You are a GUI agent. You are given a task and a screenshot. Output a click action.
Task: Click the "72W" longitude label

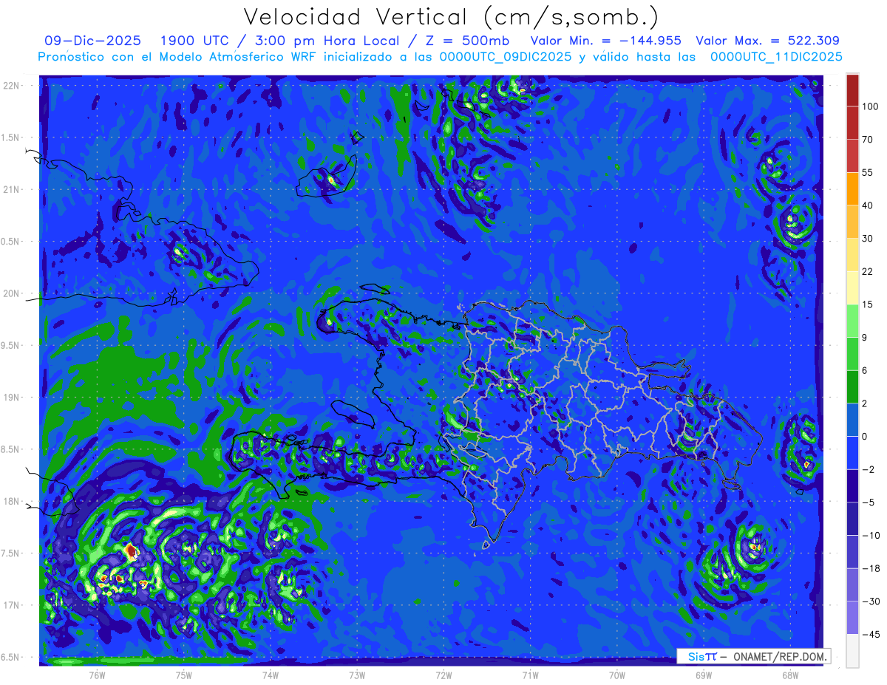click(x=443, y=675)
